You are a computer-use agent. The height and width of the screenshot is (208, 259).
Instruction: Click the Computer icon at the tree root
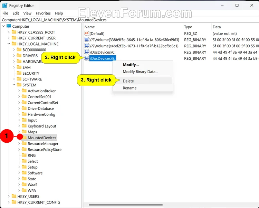[x=9, y=26]
